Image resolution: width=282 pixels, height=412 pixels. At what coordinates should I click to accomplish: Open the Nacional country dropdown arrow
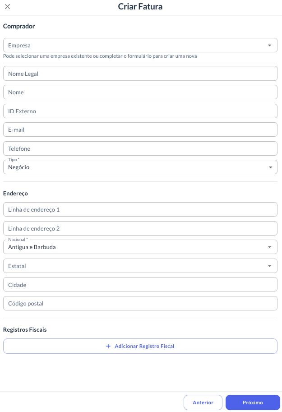pos(270,247)
